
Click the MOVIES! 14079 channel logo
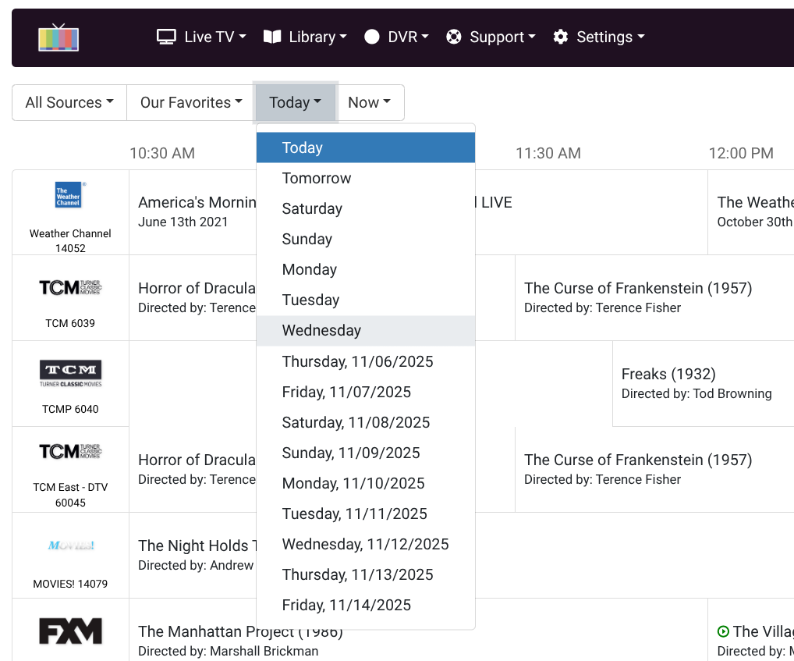click(70, 546)
